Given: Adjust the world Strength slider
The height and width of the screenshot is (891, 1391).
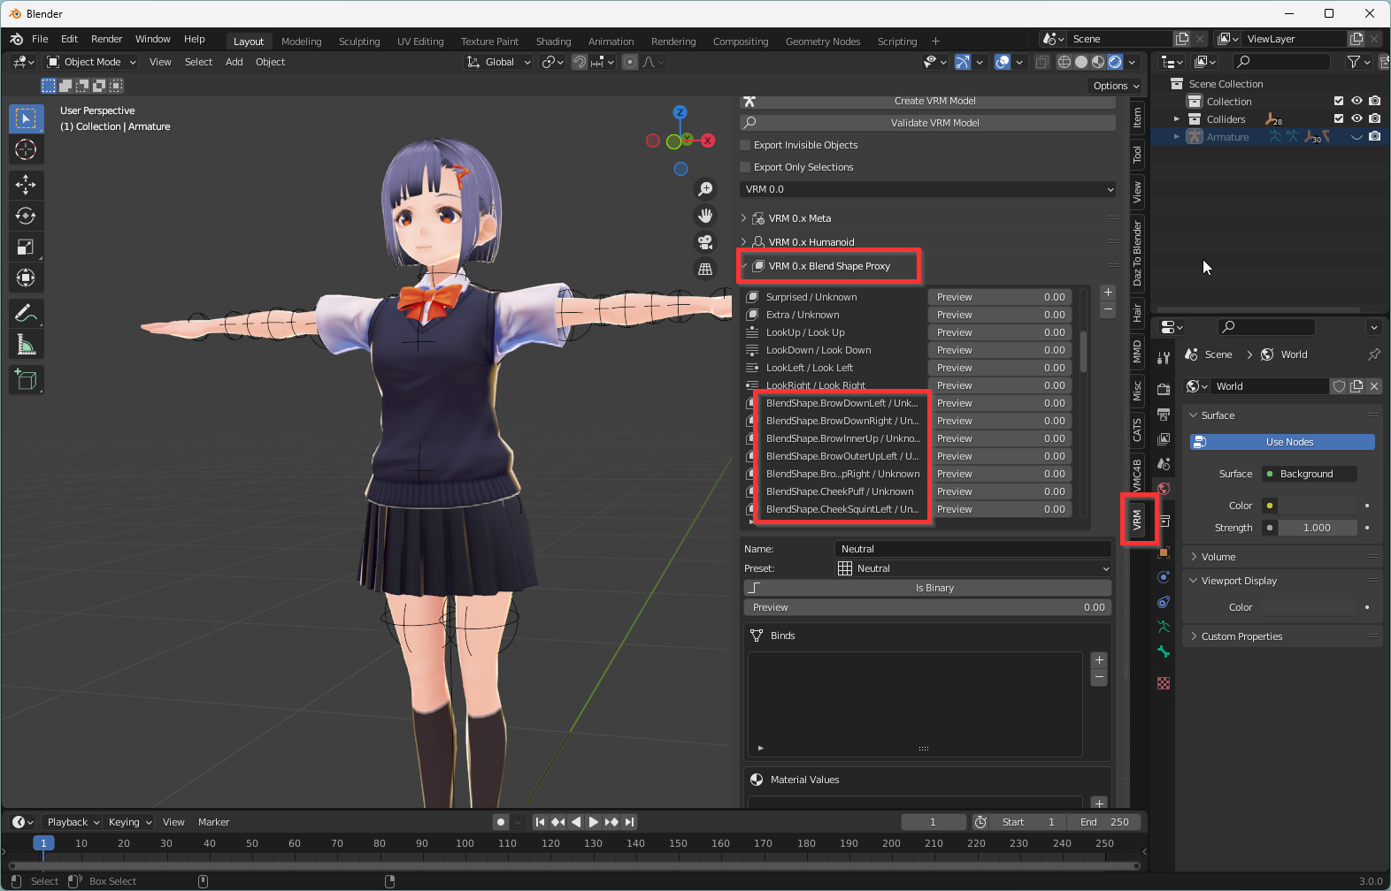Looking at the screenshot, I should (1316, 528).
